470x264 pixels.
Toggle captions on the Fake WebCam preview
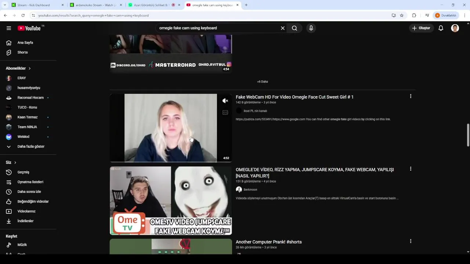point(225,112)
